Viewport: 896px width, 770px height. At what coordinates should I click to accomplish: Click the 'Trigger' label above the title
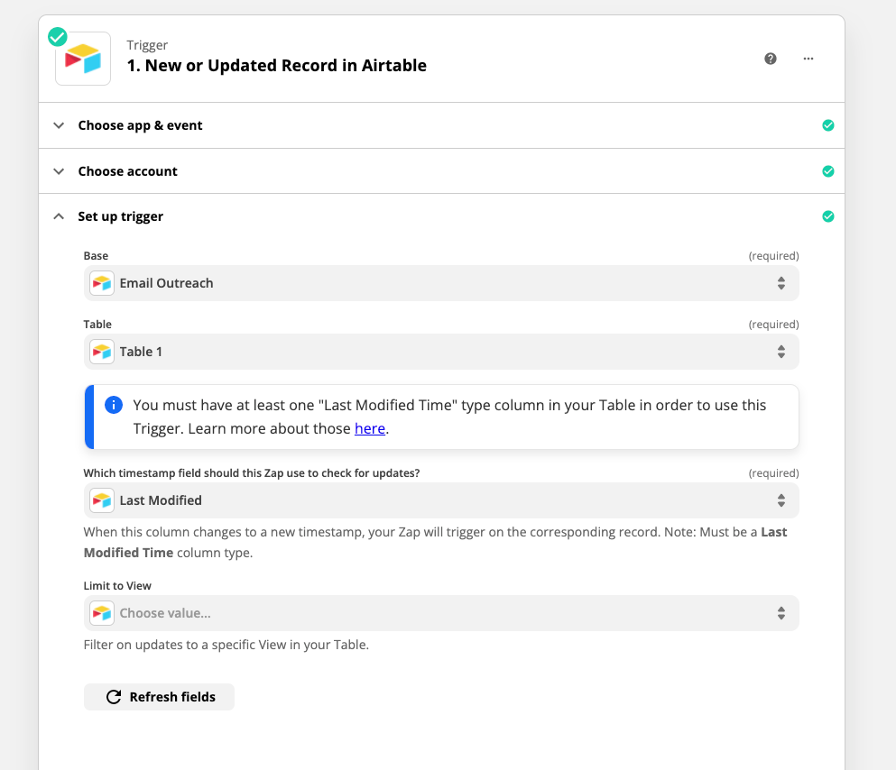147,45
